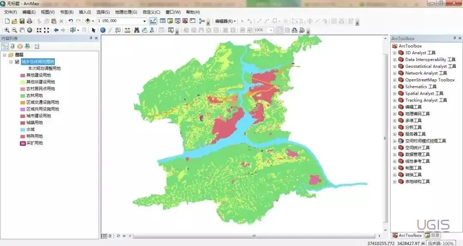The width and height of the screenshot is (463, 246).
Task: Open the map scale dropdown
Action: click(144, 21)
